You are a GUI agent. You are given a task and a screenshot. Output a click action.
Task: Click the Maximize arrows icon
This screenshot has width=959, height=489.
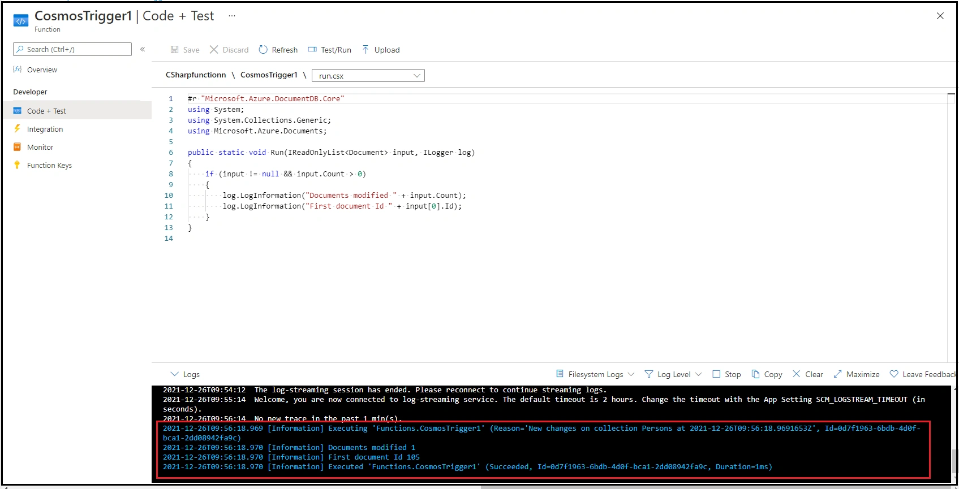[837, 374]
